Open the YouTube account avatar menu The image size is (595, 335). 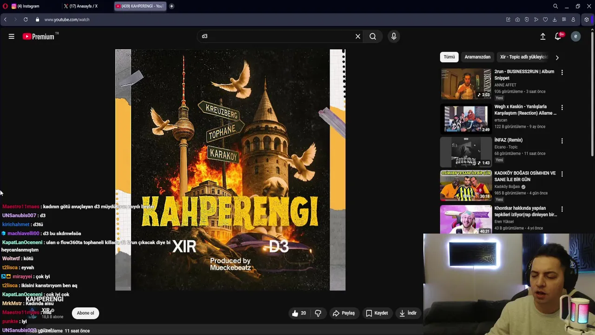[x=575, y=36]
